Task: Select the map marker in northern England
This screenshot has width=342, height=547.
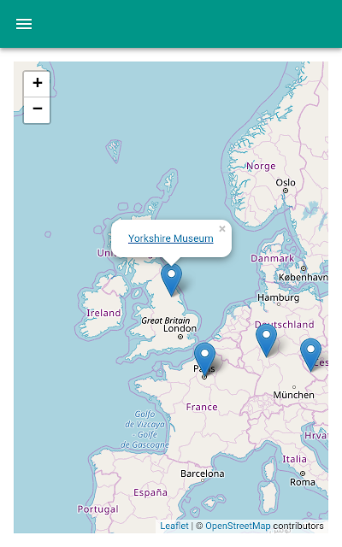Action: click(x=171, y=280)
